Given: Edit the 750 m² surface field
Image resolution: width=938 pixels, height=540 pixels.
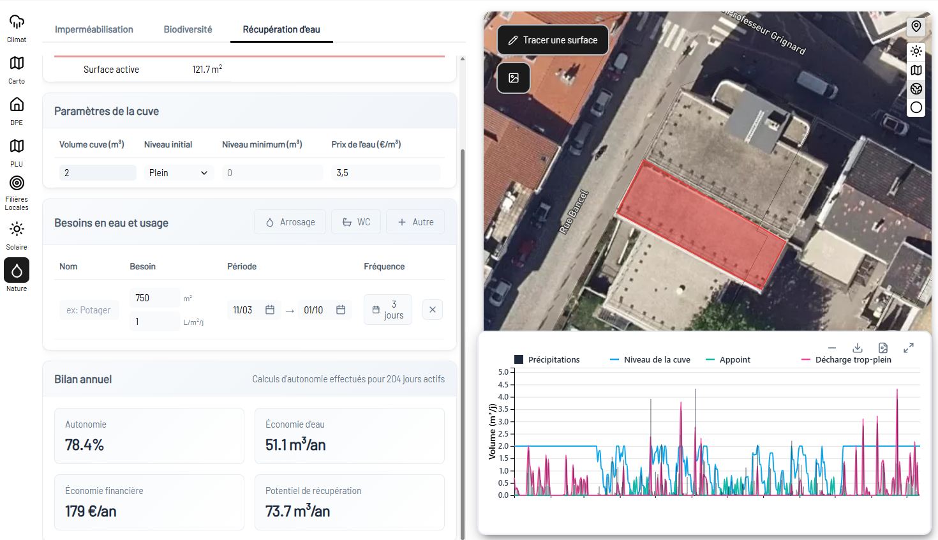Looking at the screenshot, I should point(155,298).
